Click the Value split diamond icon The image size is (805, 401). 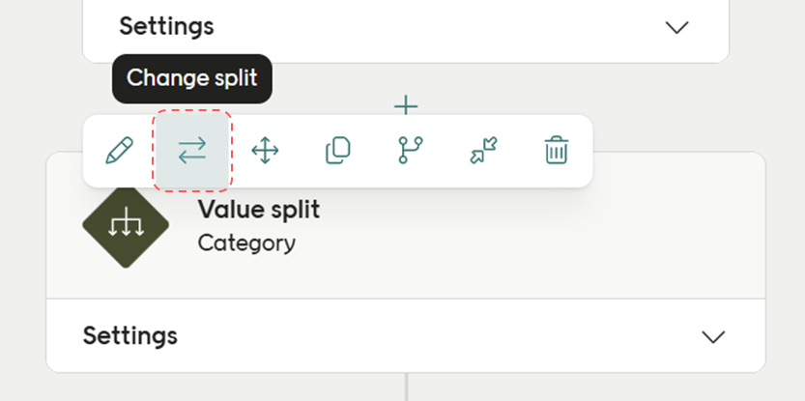tap(126, 226)
